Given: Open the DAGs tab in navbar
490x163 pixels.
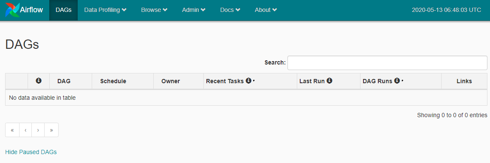Looking at the screenshot, I should coord(63,10).
